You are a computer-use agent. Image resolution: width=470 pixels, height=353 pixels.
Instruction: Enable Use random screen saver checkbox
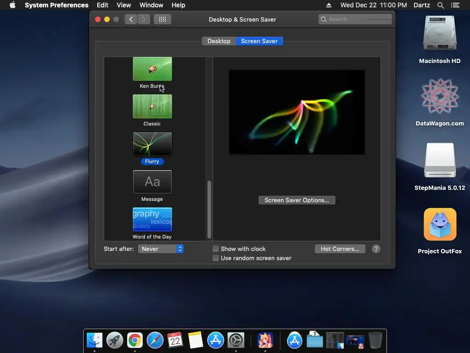[216, 258]
